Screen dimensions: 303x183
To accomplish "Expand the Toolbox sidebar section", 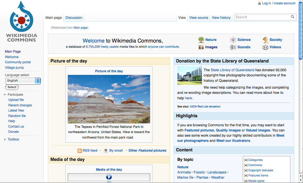I will click(5, 139).
